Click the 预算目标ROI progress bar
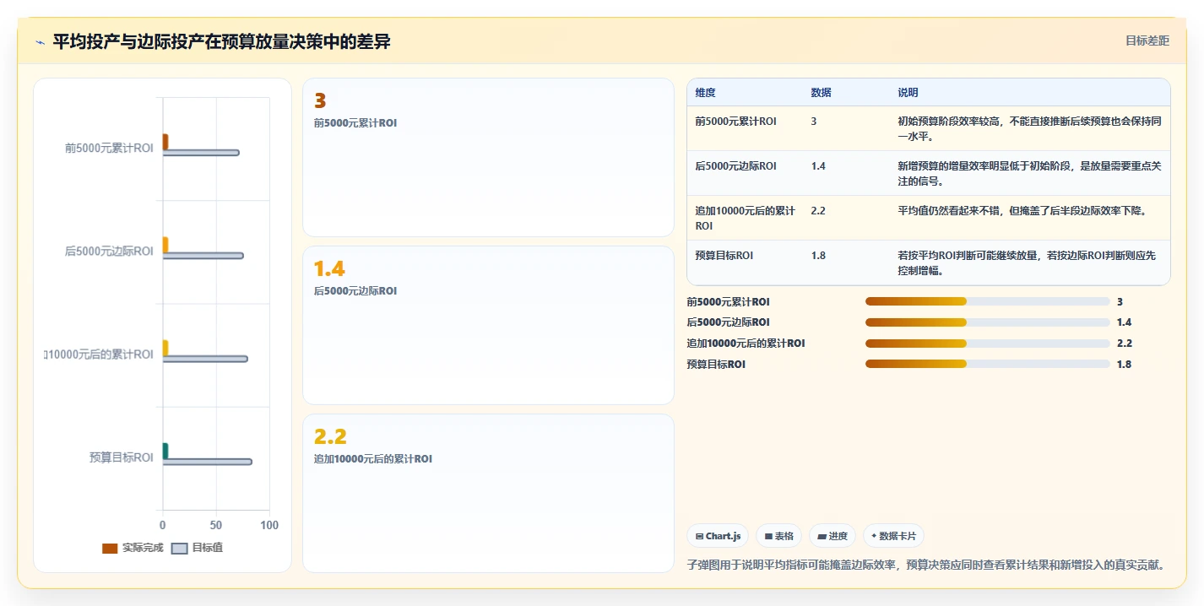The width and height of the screenshot is (1204, 606). (987, 365)
